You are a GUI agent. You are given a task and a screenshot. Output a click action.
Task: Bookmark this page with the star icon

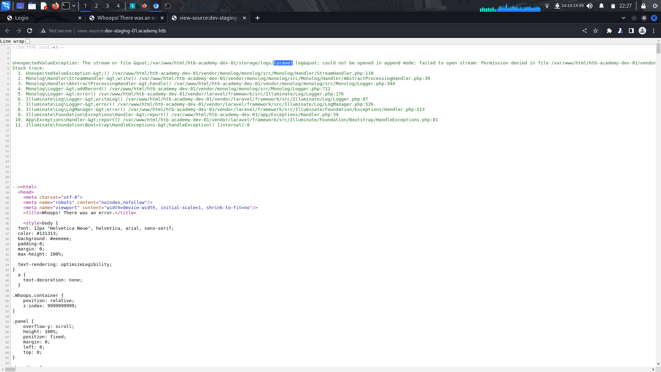596,31
